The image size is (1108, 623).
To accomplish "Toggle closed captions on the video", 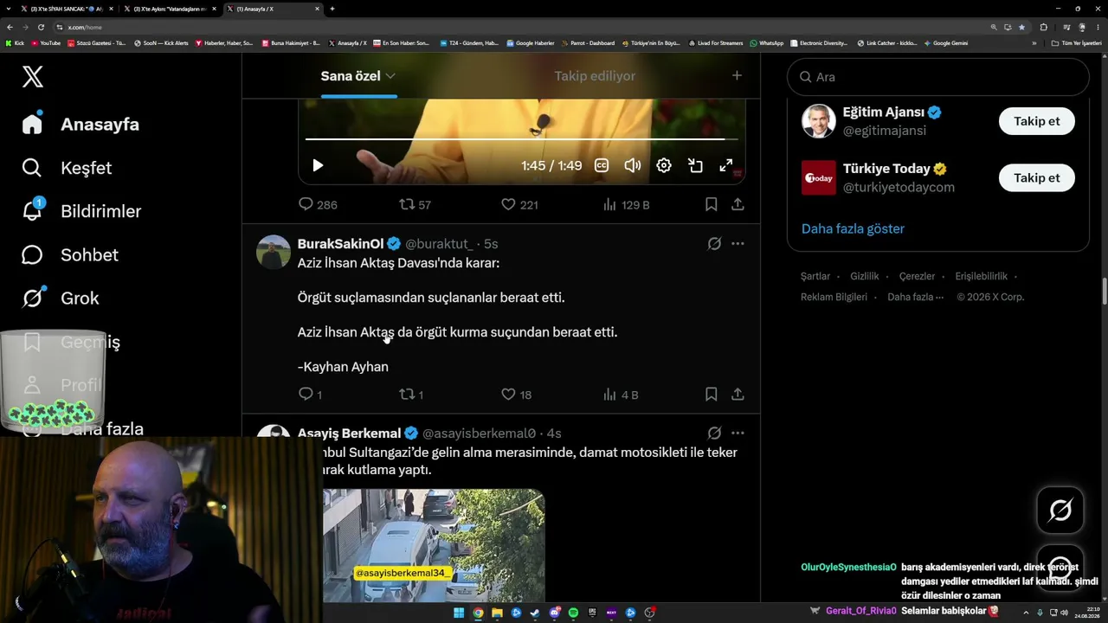I will (602, 165).
